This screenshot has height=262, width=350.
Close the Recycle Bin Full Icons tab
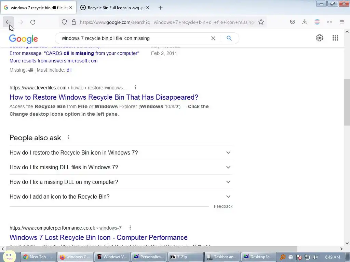(148, 8)
